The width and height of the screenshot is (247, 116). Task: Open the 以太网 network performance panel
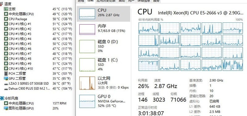point(103,83)
